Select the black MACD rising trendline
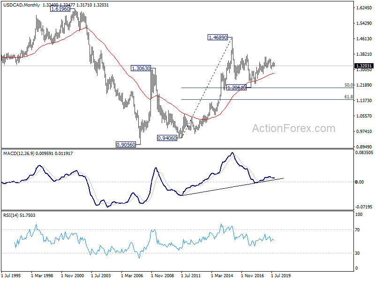Image resolution: width=375 pixels, height=281 pixels. coord(232,186)
